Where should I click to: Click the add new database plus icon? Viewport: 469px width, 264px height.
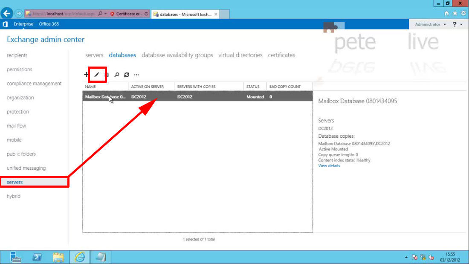pyautogui.click(x=86, y=75)
